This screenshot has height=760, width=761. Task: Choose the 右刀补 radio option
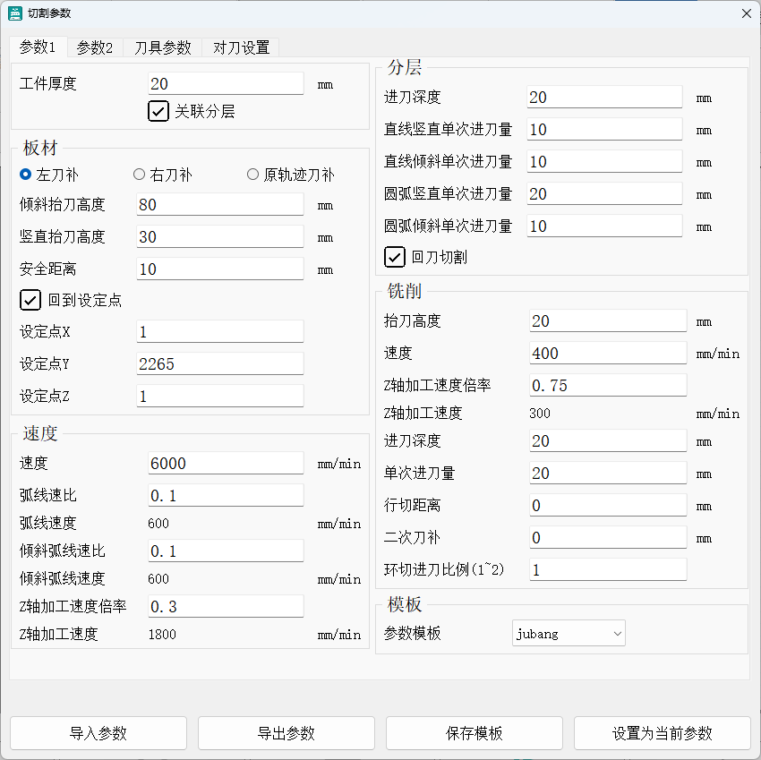139,175
